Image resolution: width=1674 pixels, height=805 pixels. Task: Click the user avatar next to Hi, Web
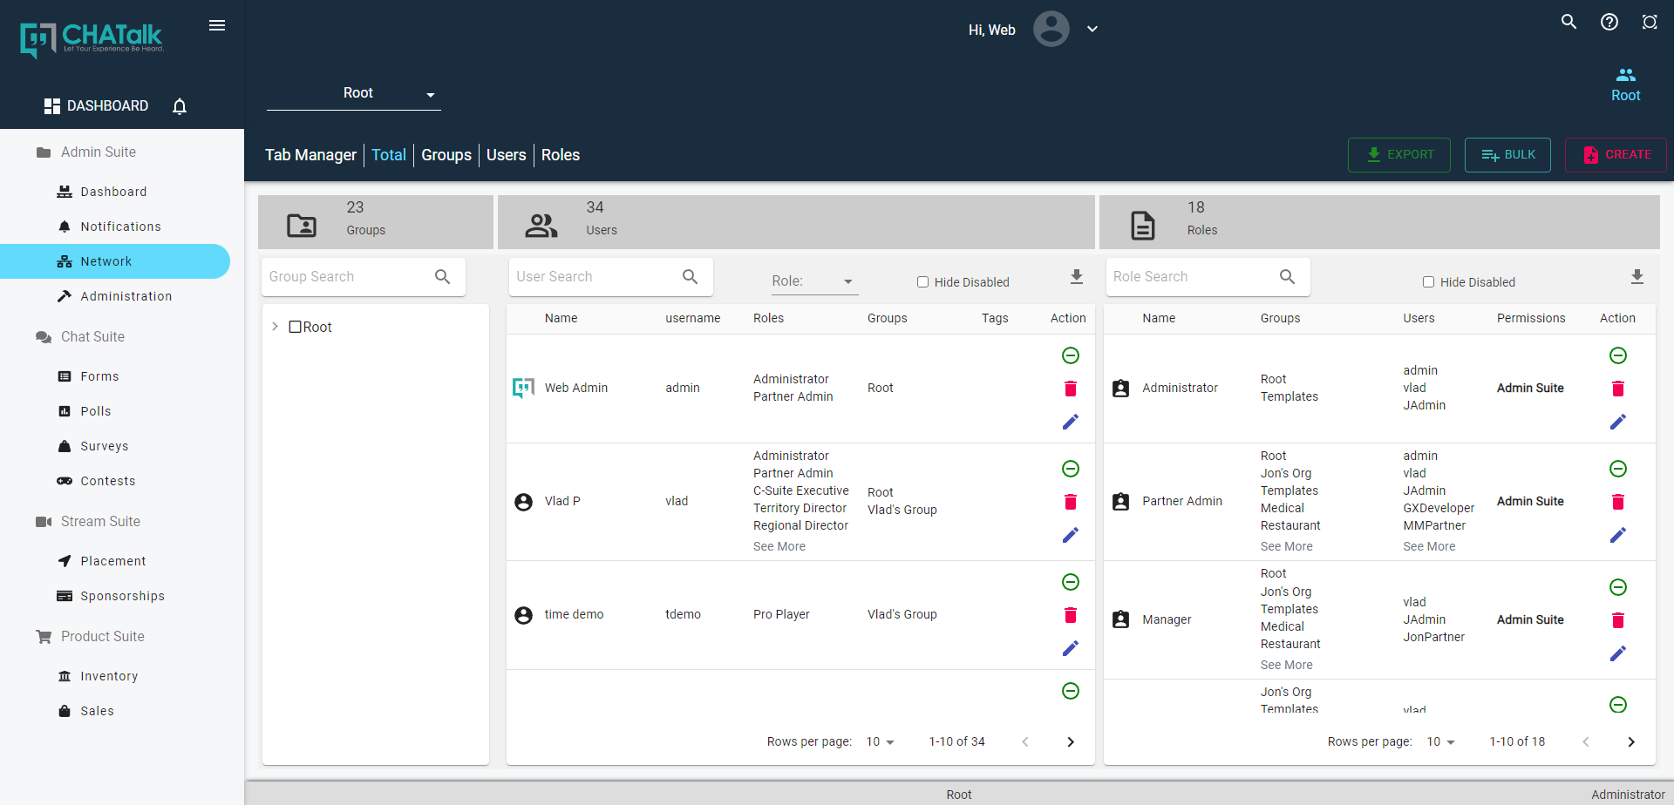click(1051, 29)
